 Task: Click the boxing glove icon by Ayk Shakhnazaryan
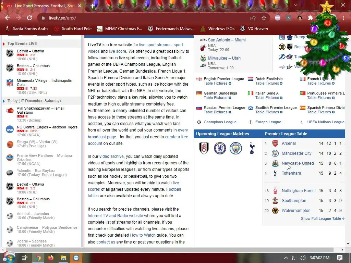click(10, 110)
